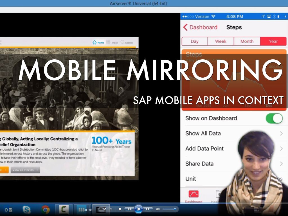Click the Search magnifier icon
Viewport: 288px width, 216px height.
point(123,42)
